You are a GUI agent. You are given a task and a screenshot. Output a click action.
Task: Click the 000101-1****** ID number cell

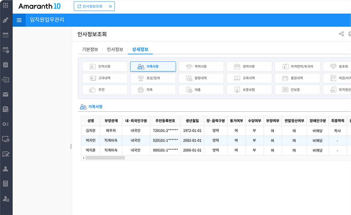click(165, 150)
